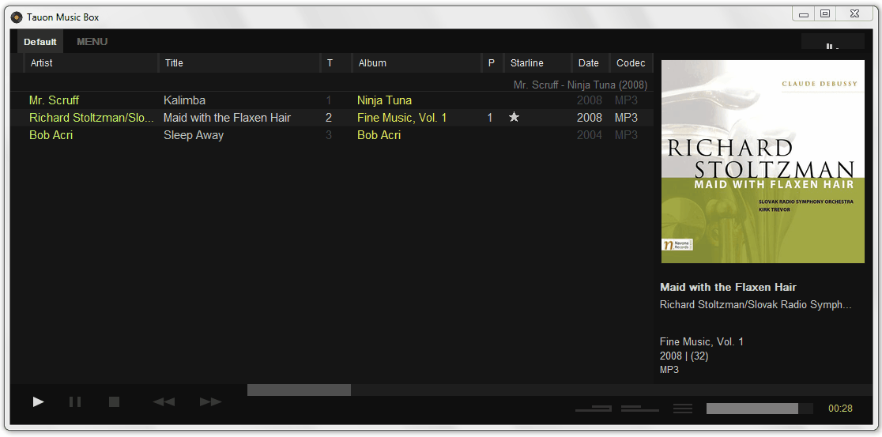Click the MP3 codec on the Kalimba row
Screen dimensions: 882x437
click(x=626, y=100)
